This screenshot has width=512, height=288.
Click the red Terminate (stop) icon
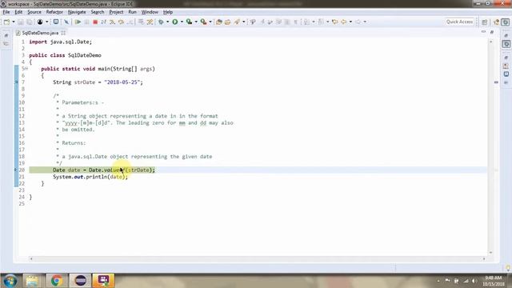(95, 22)
